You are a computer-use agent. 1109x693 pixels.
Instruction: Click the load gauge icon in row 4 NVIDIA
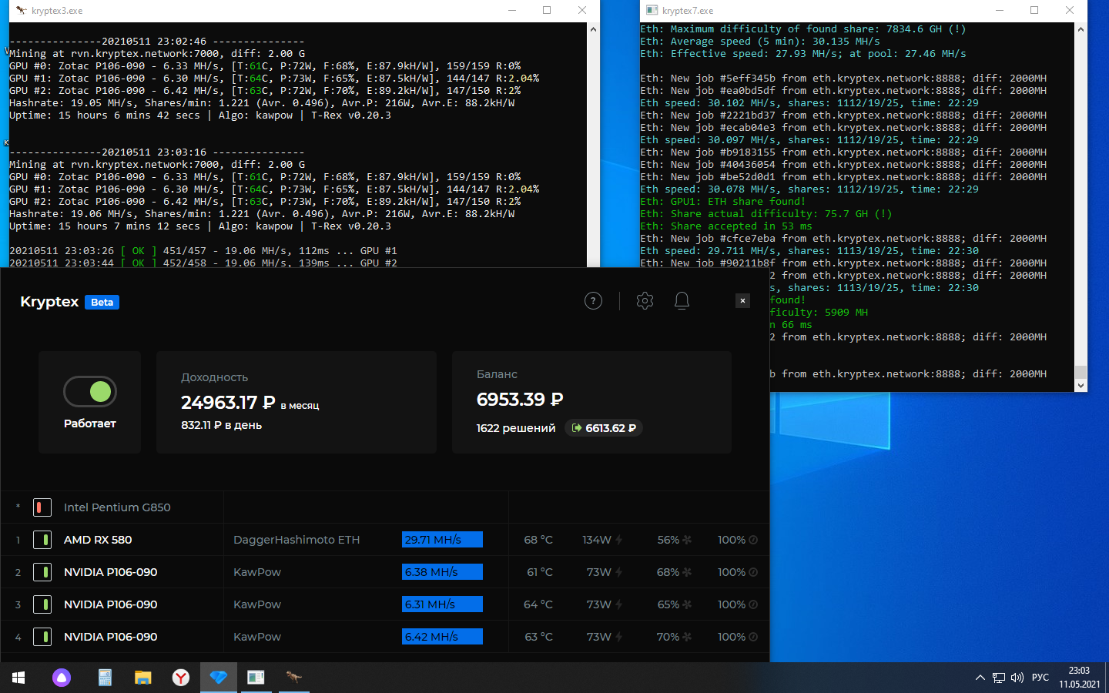click(x=753, y=637)
